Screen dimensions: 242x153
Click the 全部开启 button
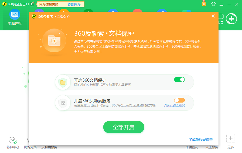coord(124,127)
